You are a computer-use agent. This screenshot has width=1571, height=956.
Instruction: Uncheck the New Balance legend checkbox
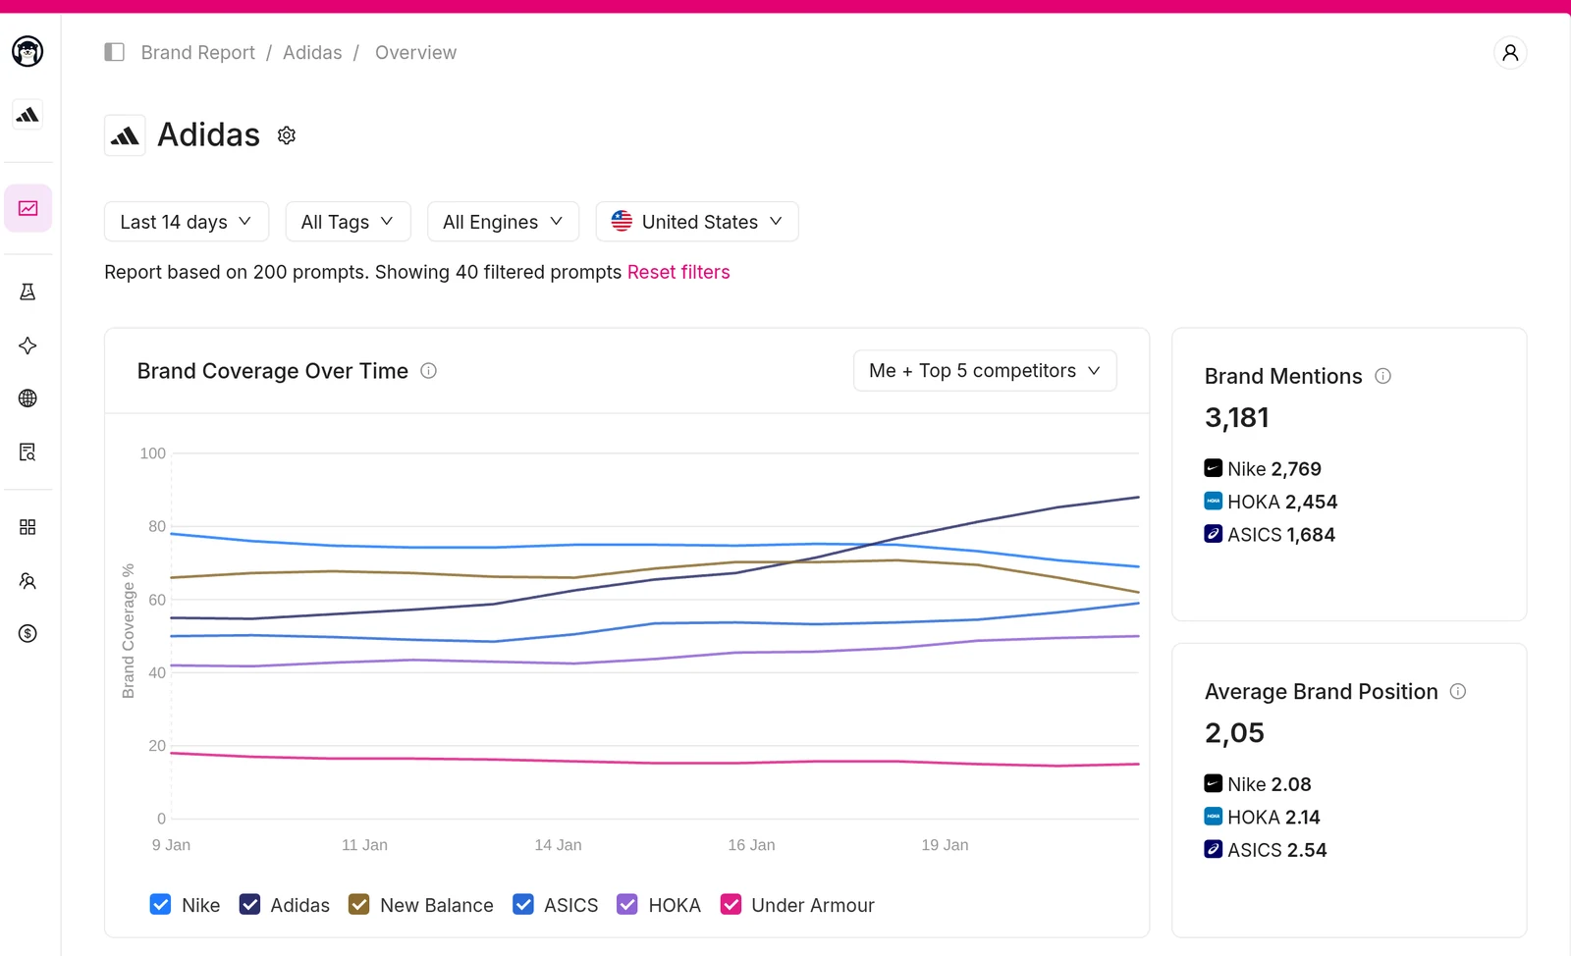(x=358, y=904)
